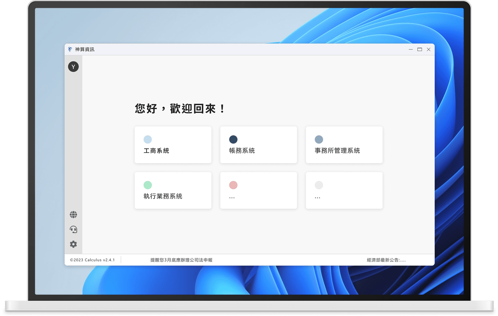This screenshot has height=316, width=498.
Task: Click the dark navy dot on 帳務系統
Action: pyautogui.click(x=233, y=139)
